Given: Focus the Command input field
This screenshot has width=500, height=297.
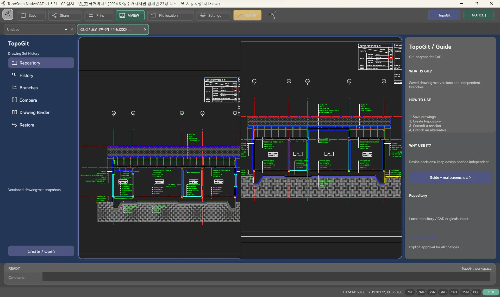Looking at the screenshot, I should [266, 277].
